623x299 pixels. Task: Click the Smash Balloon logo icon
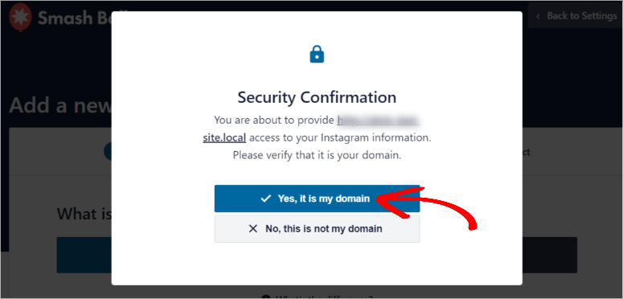coord(20,17)
